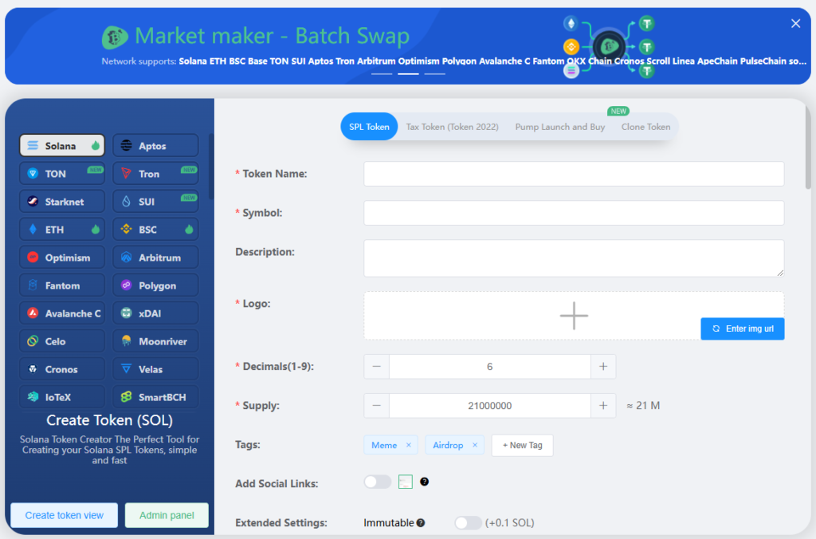816x539 pixels.
Task: Select the third banner carousel indicator
Action: click(x=434, y=74)
